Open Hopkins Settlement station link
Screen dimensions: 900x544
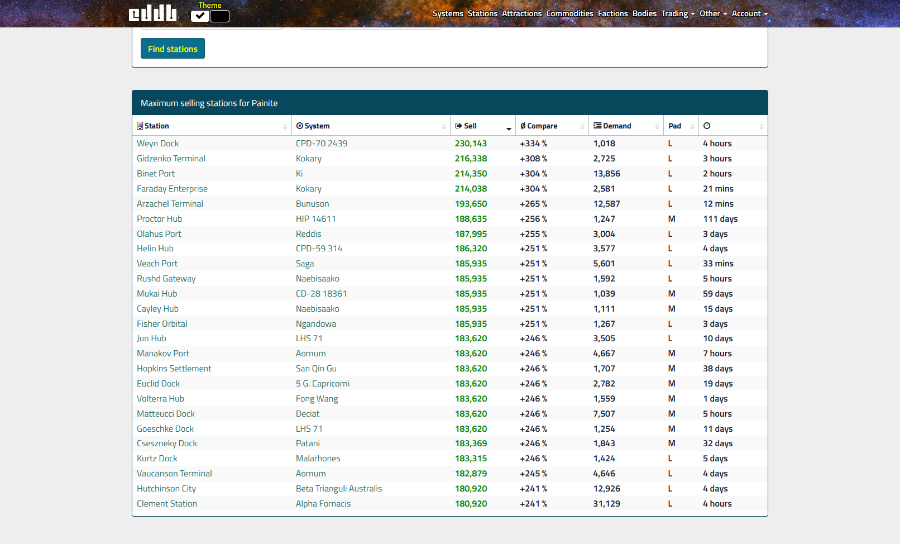pyautogui.click(x=174, y=369)
